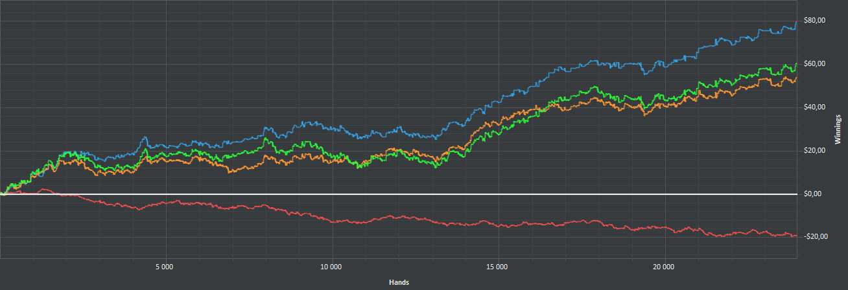Click the chart origin where all lines start
The height and width of the screenshot is (290, 848).
coord(2,194)
